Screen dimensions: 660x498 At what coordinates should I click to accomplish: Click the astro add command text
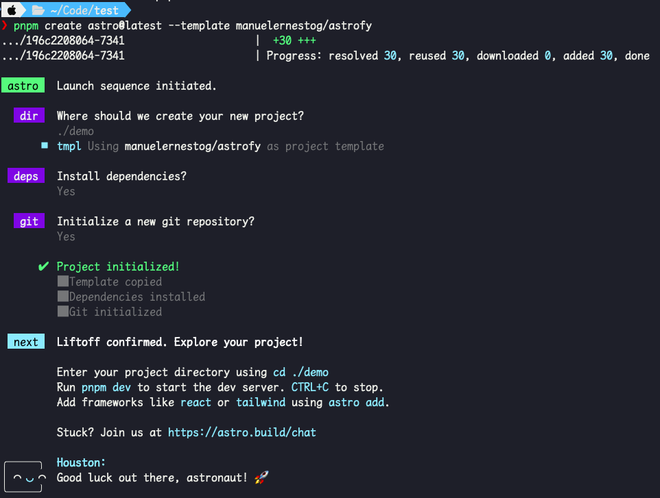pos(356,402)
